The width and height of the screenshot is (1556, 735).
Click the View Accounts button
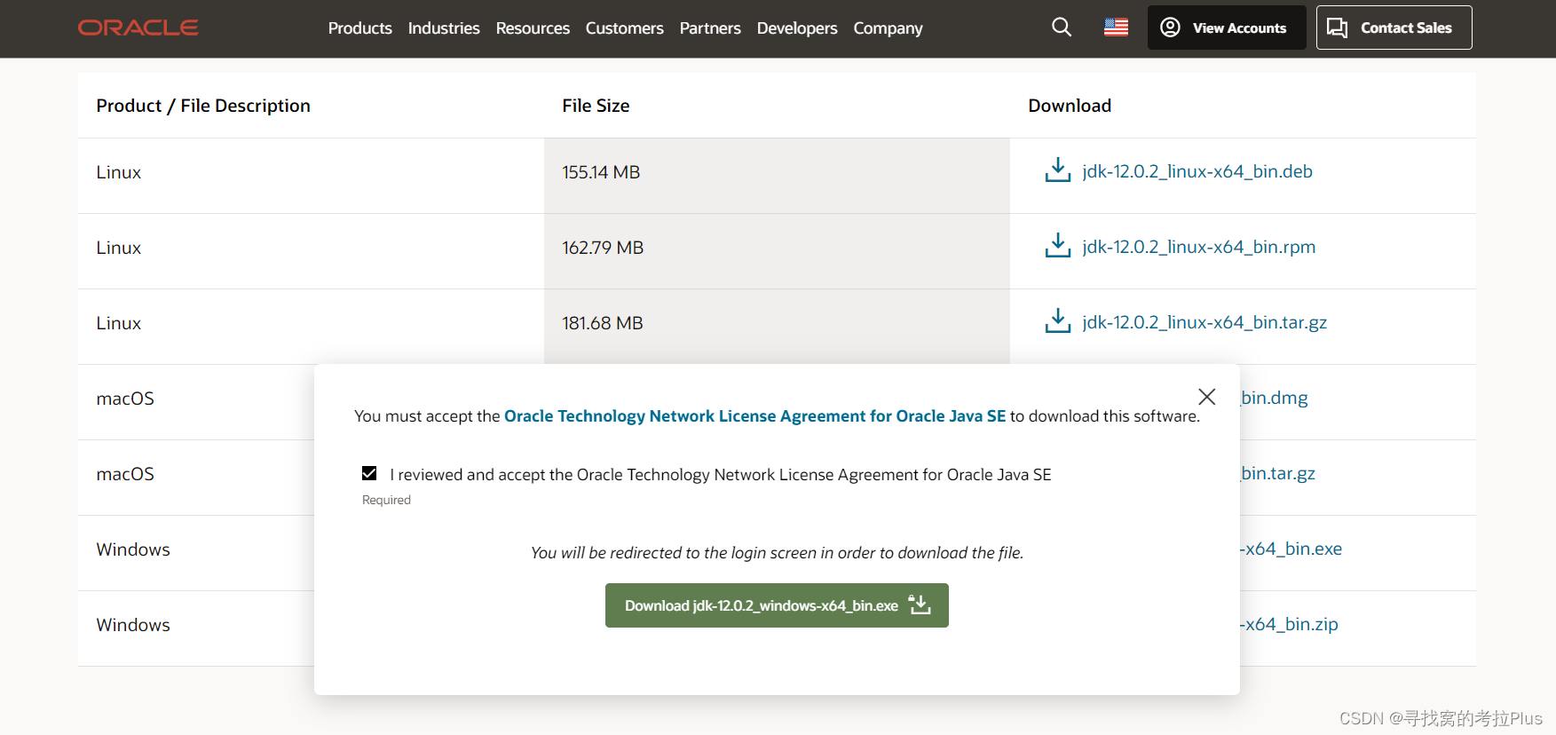coord(1226,28)
